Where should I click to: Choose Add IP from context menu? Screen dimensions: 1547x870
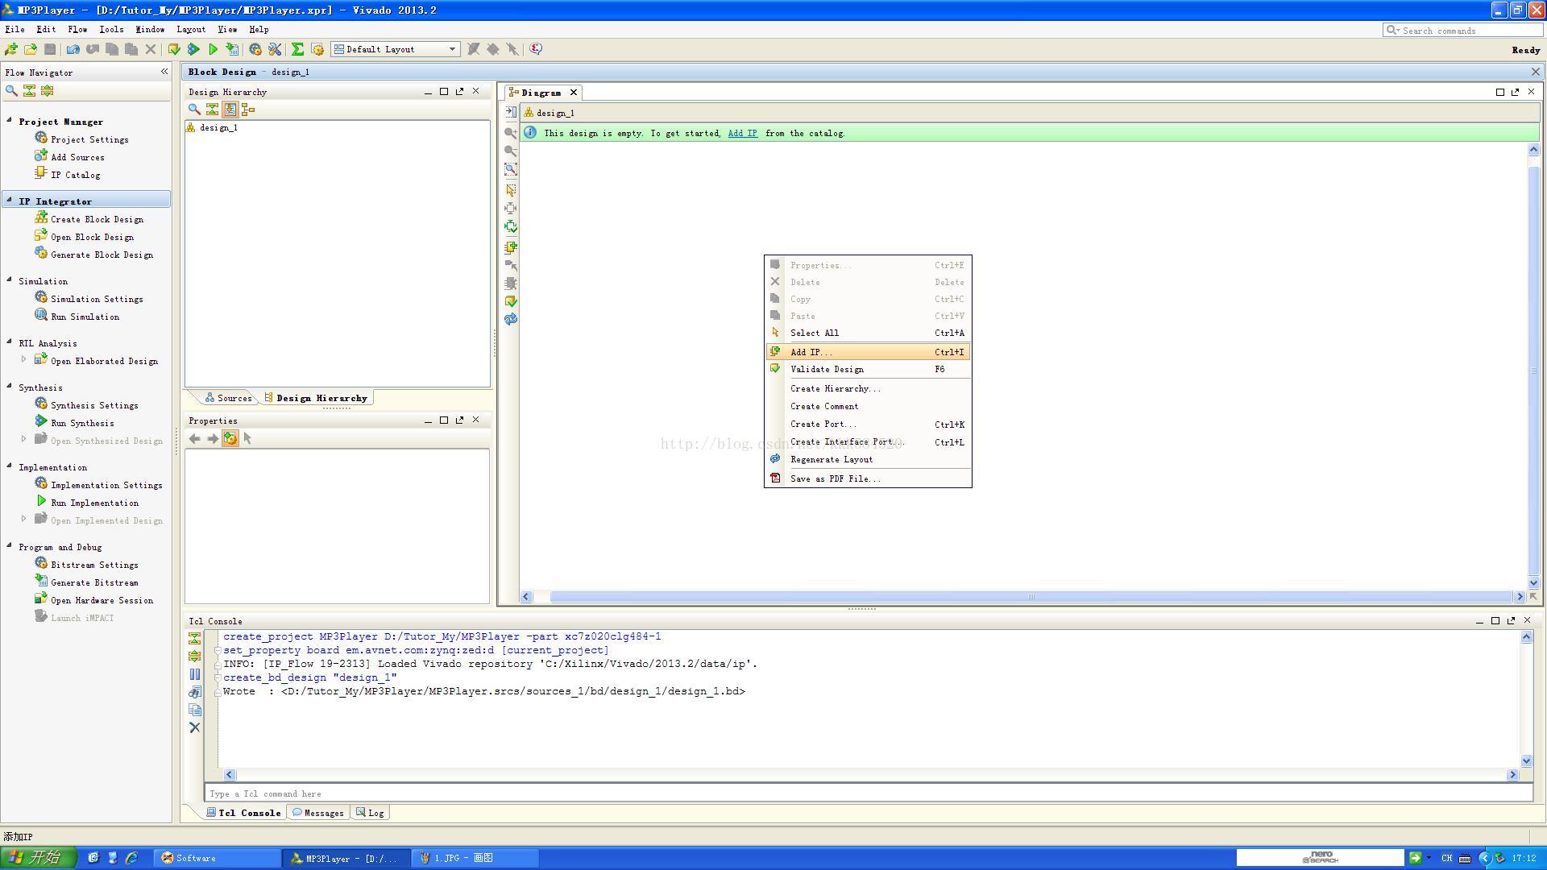pyautogui.click(x=868, y=352)
